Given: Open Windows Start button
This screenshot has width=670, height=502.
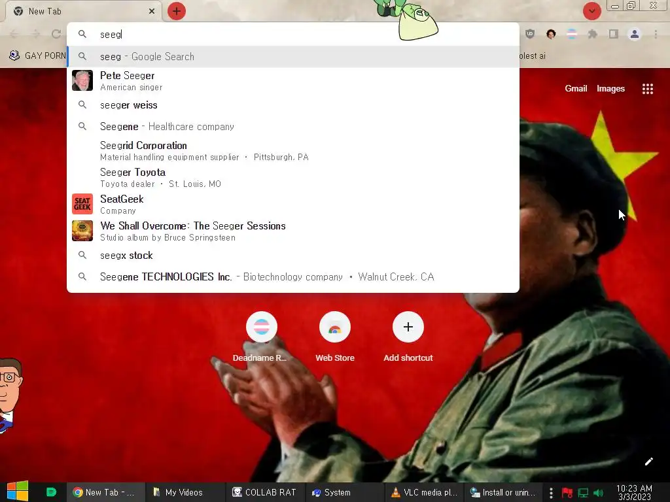Looking at the screenshot, I should 18,492.
